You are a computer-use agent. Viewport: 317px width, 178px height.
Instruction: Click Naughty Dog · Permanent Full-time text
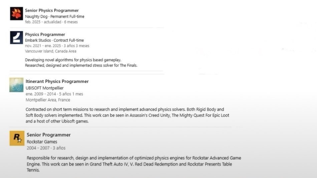[x=54, y=16]
